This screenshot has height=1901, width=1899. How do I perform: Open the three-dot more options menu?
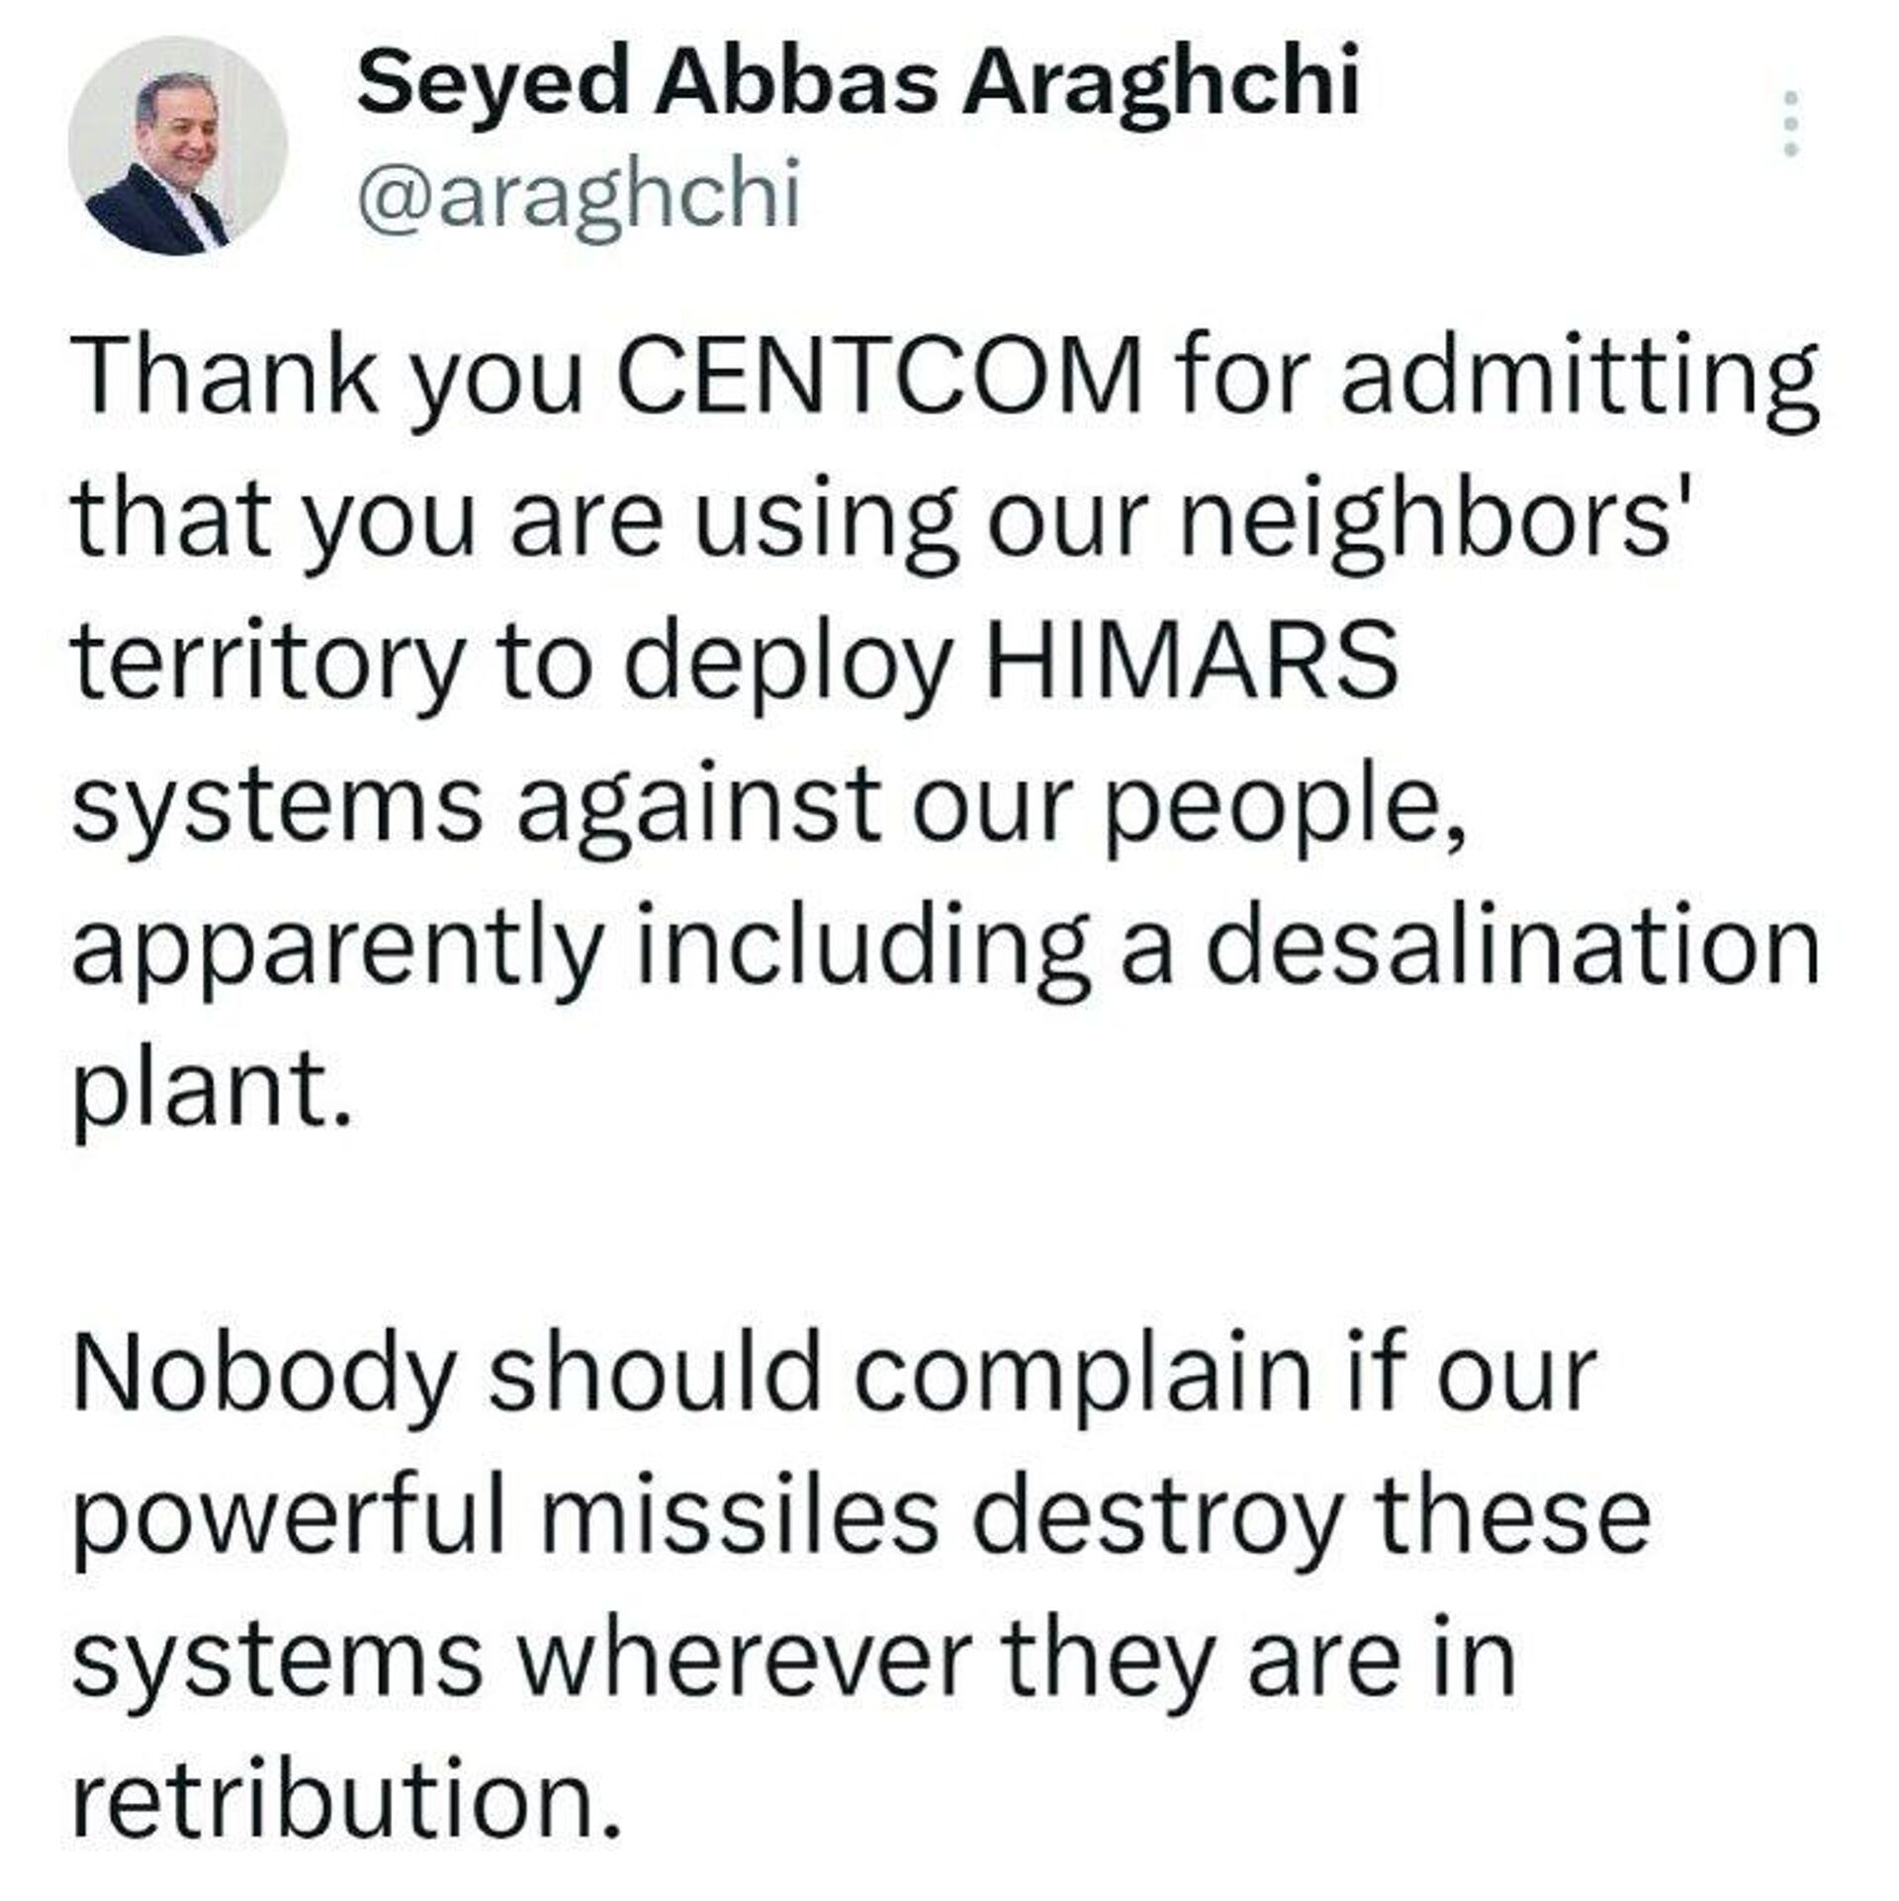[x=1788, y=124]
